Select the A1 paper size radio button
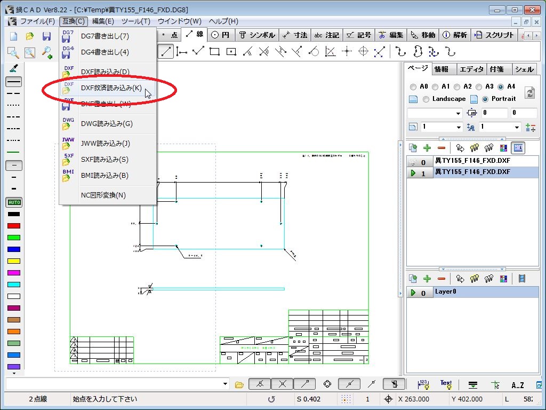The image size is (546, 410). 435,87
